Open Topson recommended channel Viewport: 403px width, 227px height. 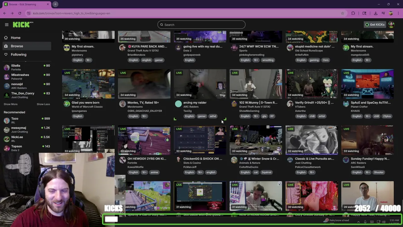[26, 148]
